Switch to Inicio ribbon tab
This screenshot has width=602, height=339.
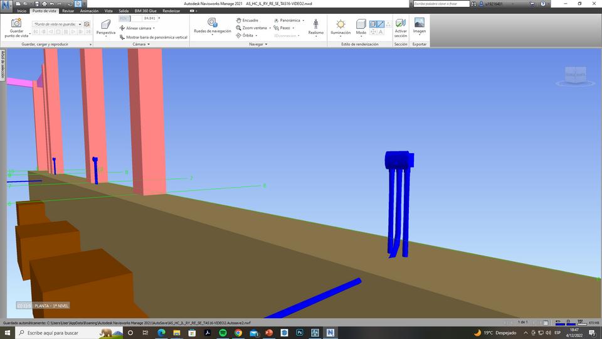point(21,11)
